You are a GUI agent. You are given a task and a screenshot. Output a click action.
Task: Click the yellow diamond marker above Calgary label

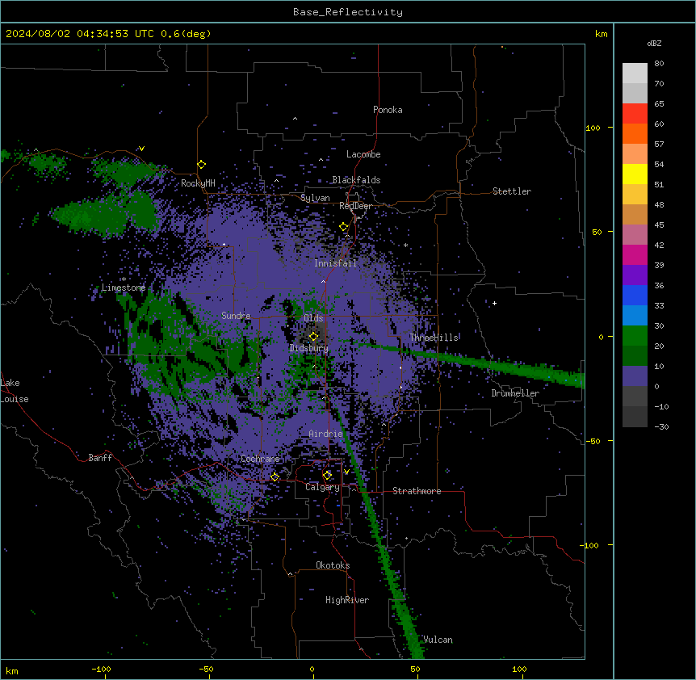tap(327, 476)
